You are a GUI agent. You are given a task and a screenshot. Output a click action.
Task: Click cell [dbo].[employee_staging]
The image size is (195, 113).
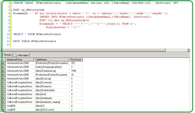pyautogui.click(x=51, y=102)
